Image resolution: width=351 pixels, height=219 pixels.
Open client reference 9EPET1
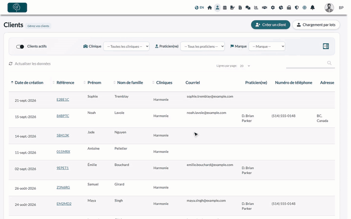(62, 168)
